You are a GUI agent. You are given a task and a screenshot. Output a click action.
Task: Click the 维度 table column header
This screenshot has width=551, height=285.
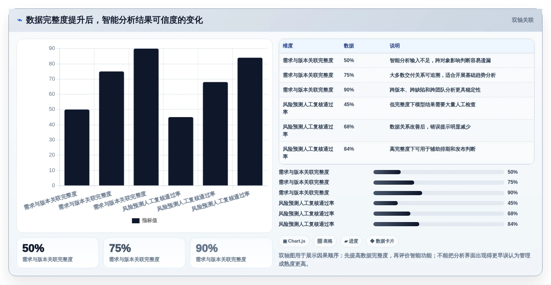pos(288,46)
